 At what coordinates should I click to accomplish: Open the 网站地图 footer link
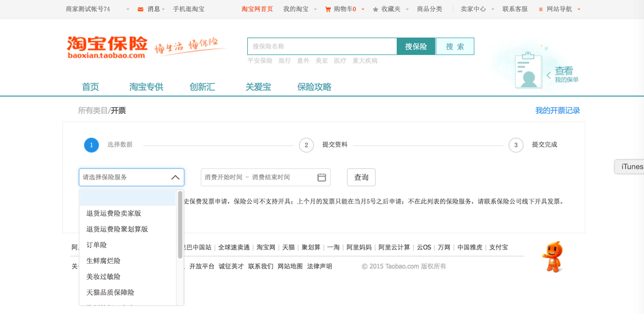291,267
